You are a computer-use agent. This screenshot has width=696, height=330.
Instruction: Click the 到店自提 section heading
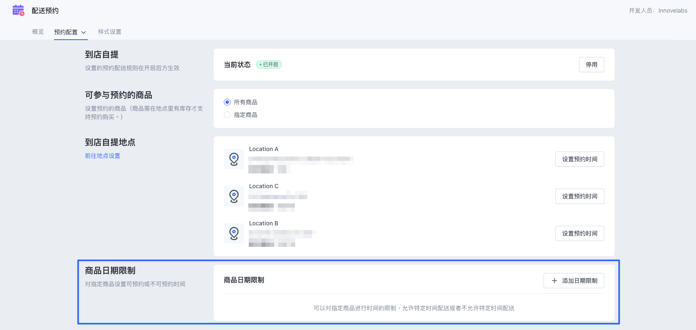(102, 54)
